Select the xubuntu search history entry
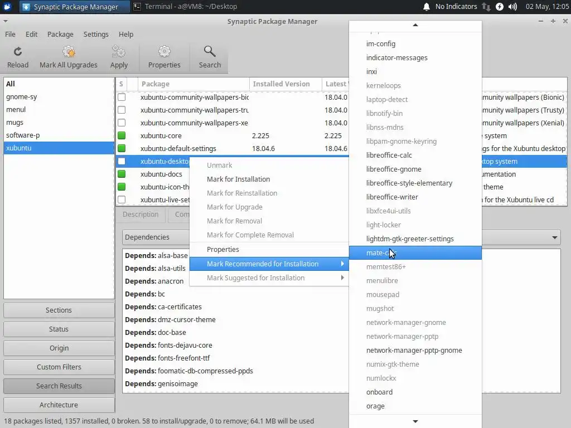 coord(59,148)
